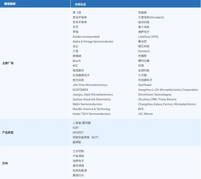Click the 友顺科技 vendor entry
This screenshot has width=201, height=179.
144,71
